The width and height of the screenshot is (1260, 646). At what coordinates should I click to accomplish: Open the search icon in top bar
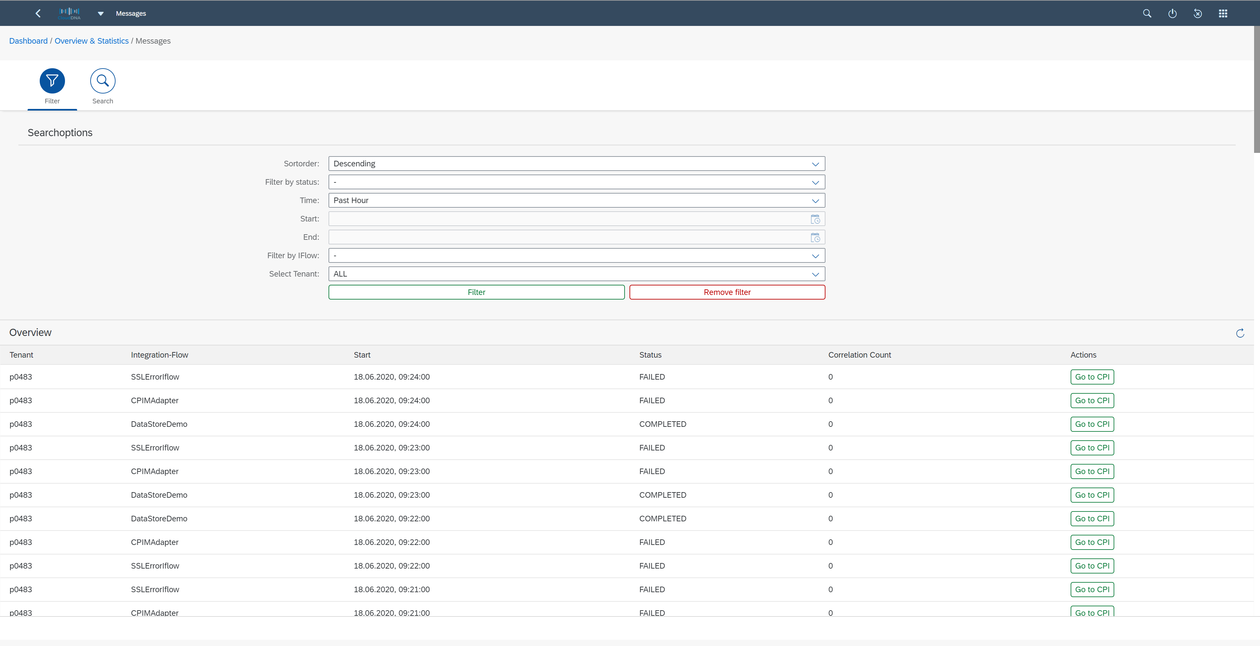1146,13
